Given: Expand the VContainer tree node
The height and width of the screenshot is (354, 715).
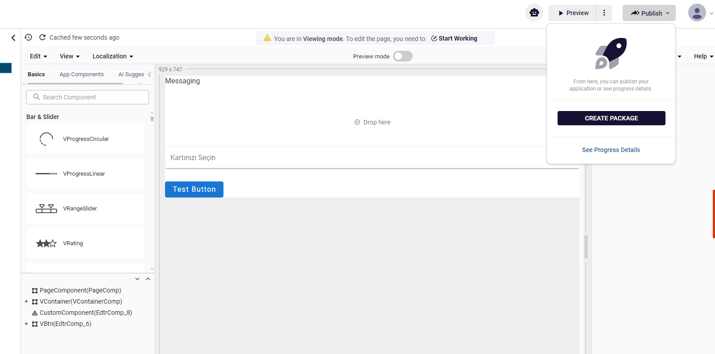Looking at the screenshot, I should [x=26, y=302].
